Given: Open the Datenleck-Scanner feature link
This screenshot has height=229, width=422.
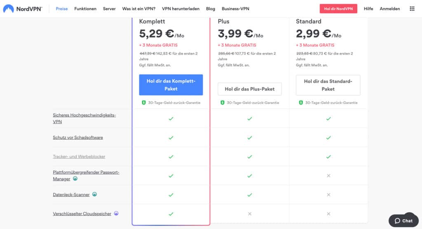Looking at the screenshot, I should click(x=71, y=194).
